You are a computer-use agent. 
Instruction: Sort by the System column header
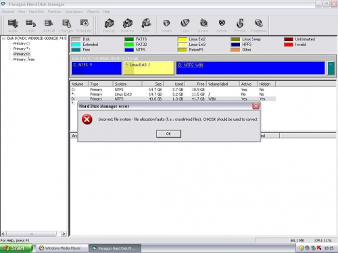(127, 84)
